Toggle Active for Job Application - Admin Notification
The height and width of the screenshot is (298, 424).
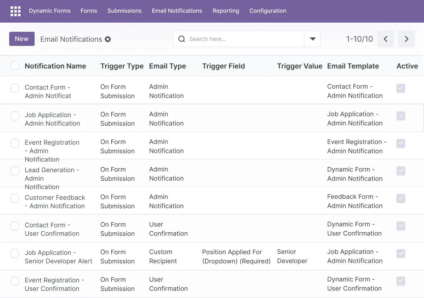pos(401,116)
